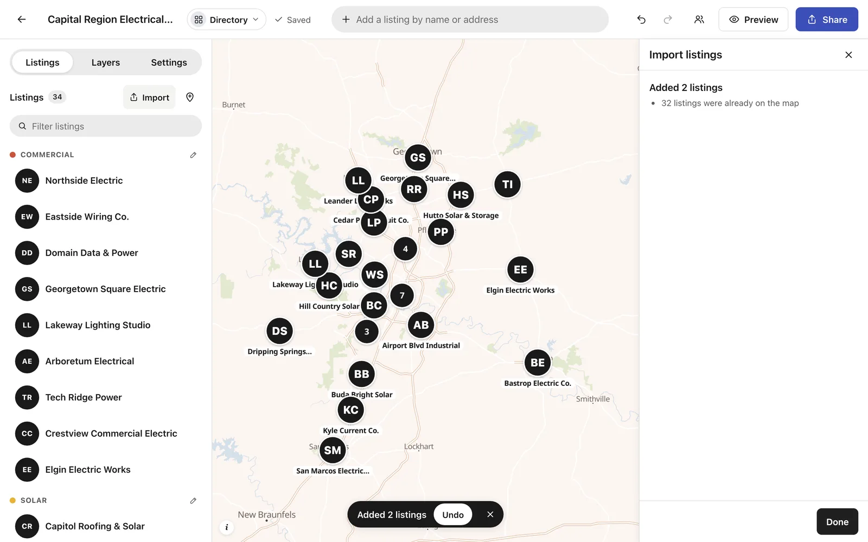Click the SR map marker
Image resolution: width=868 pixels, height=542 pixels.
[x=348, y=254]
